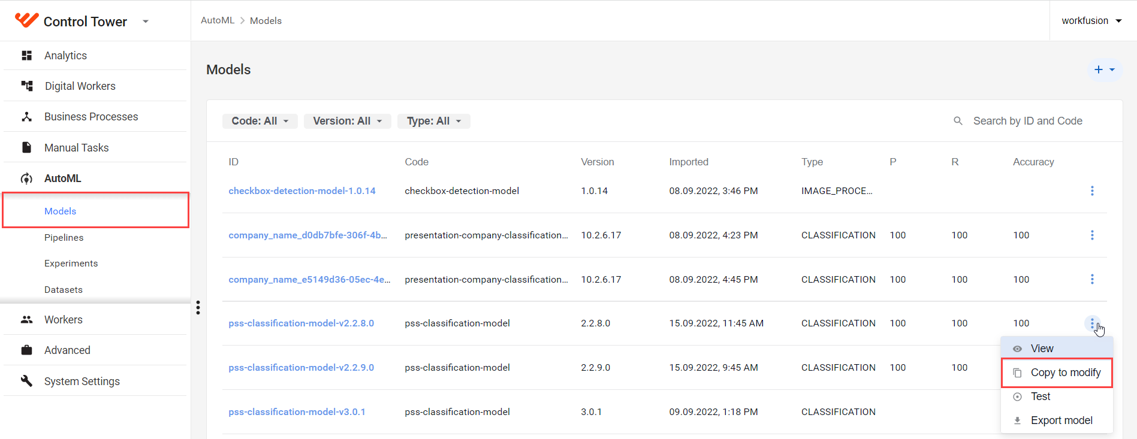Open the checkbox-detection-model-1.0.14 link
This screenshot has width=1137, height=439.
(302, 191)
